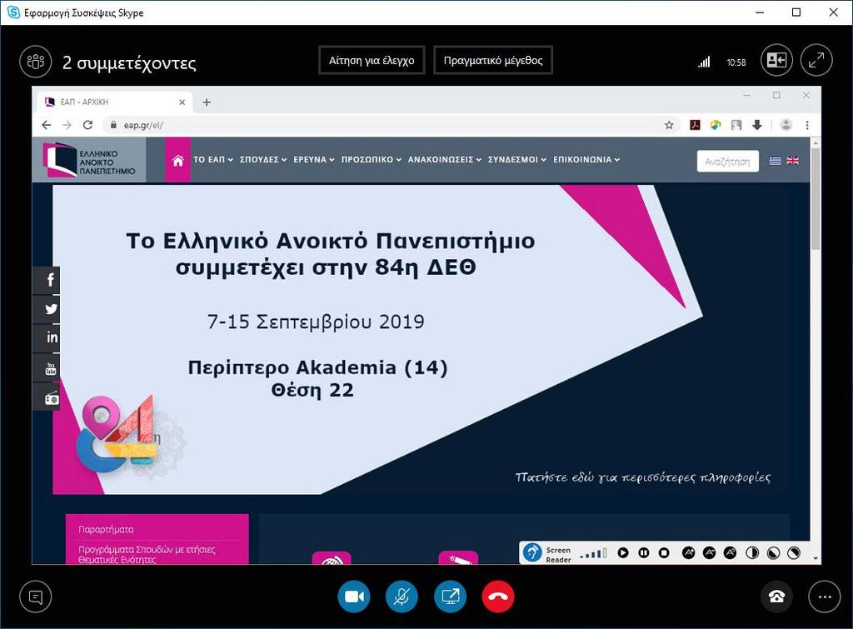The width and height of the screenshot is (853, 629).
Task: Open the participants list icon
Action: click(x=35, y=61)
